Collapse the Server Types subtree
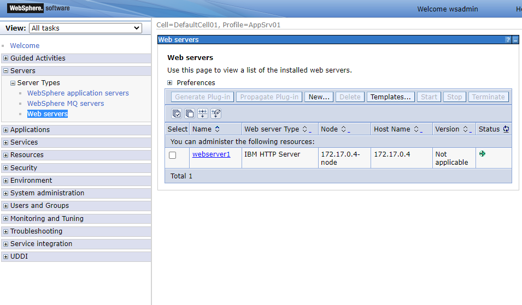This screenshot has width=522, height=305. (x=13, y=83)
